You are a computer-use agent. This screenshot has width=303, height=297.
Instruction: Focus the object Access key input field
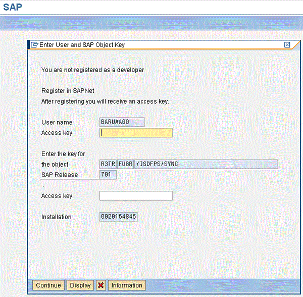point(136,196)
